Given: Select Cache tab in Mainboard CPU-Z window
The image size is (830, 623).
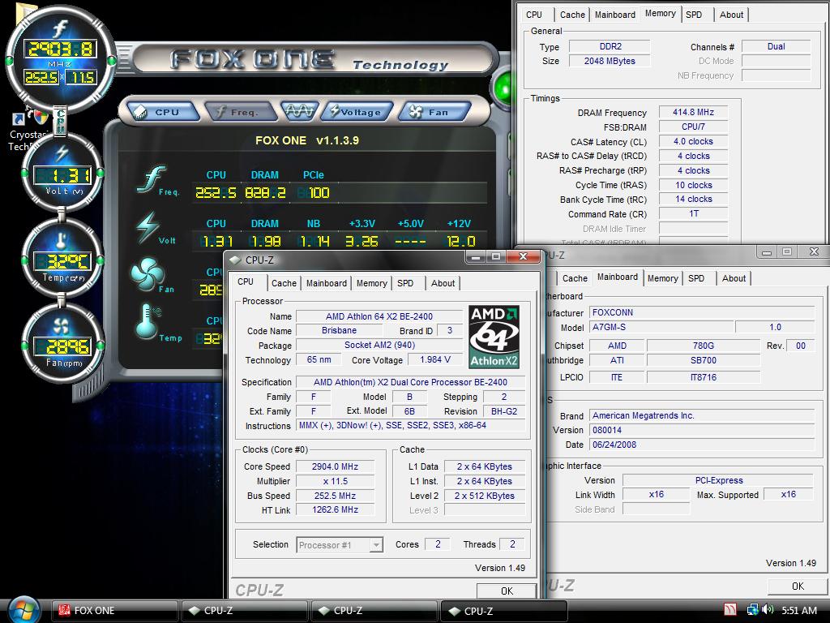Looking at the screenshot, I should [x=575, y=278].
